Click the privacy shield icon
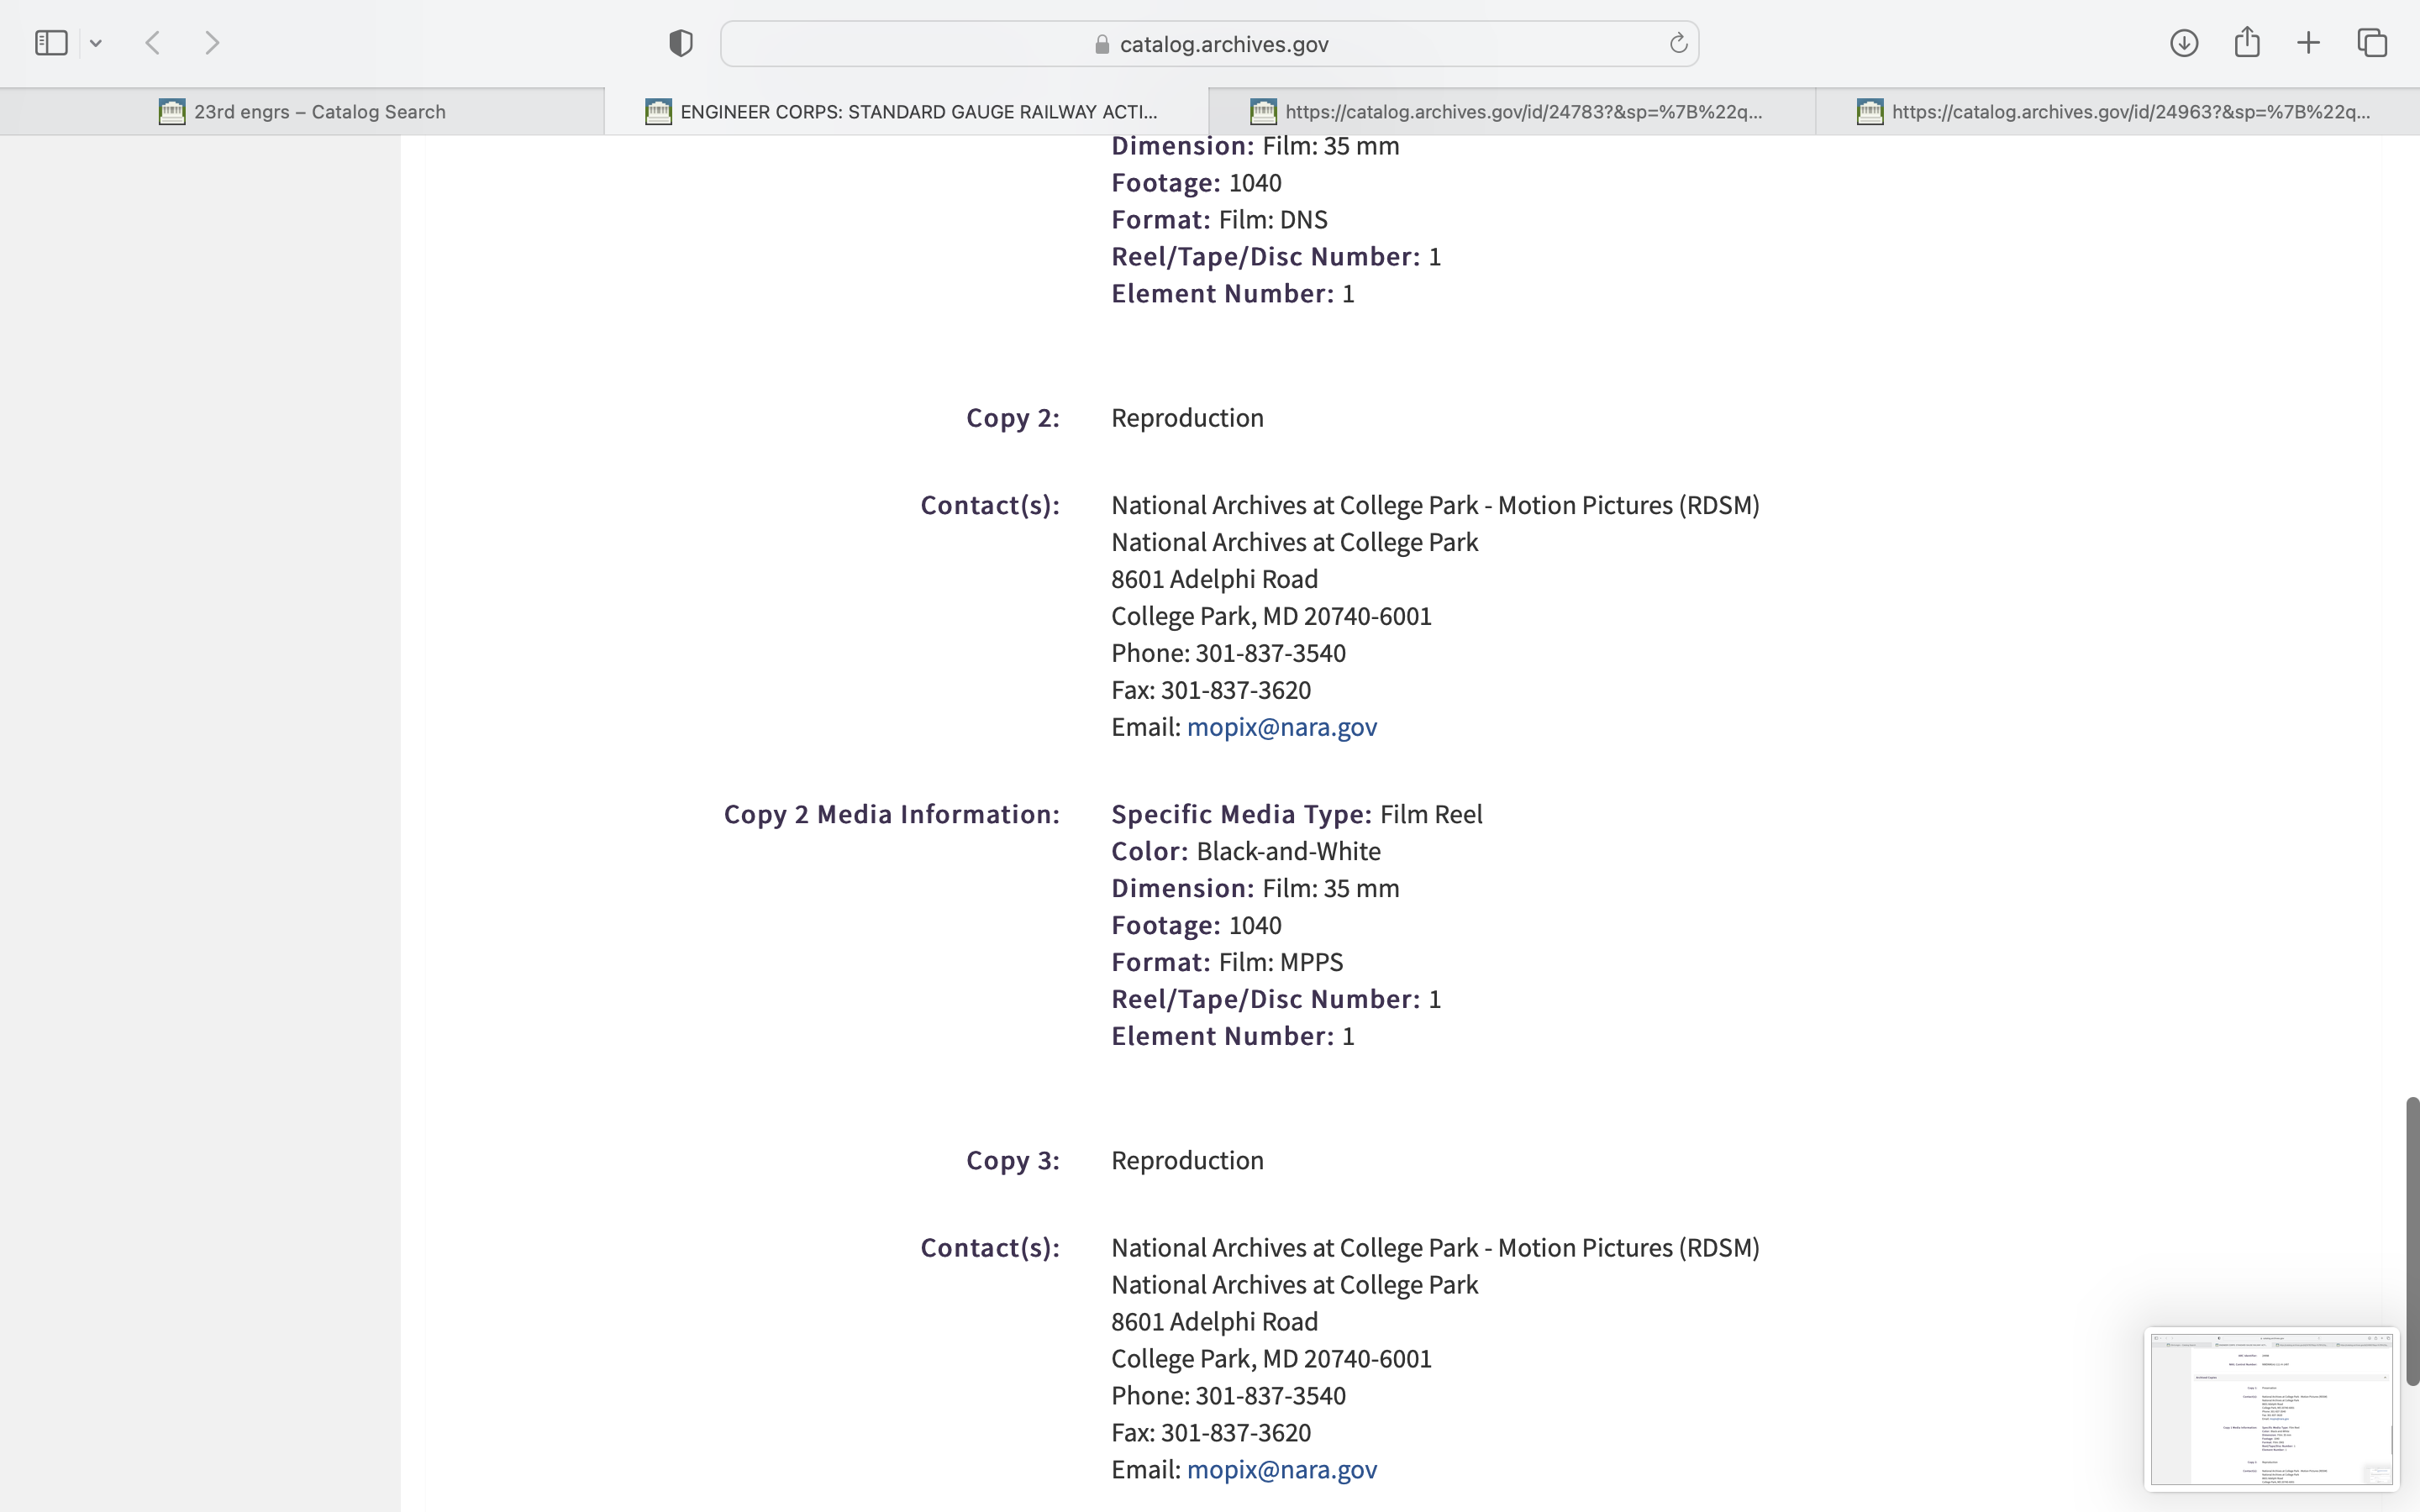The image size is (2420, 1512). 681,43
